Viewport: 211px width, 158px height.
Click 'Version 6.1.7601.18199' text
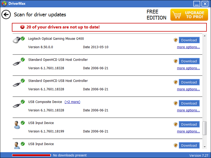pos(46,131)
